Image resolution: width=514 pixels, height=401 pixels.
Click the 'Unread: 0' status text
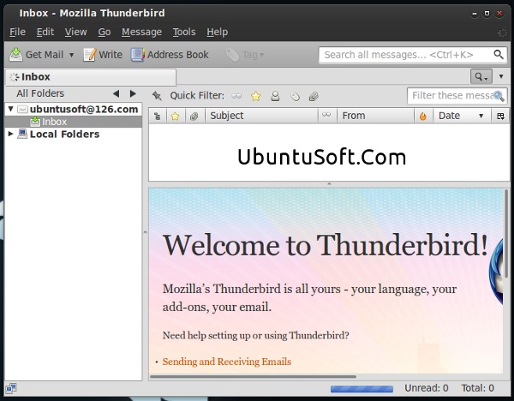point(426,388)
